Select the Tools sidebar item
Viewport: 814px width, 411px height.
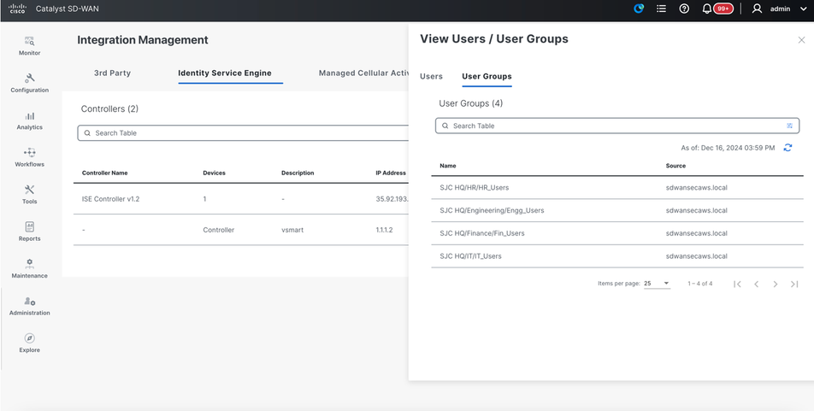(x=30, y=195)
